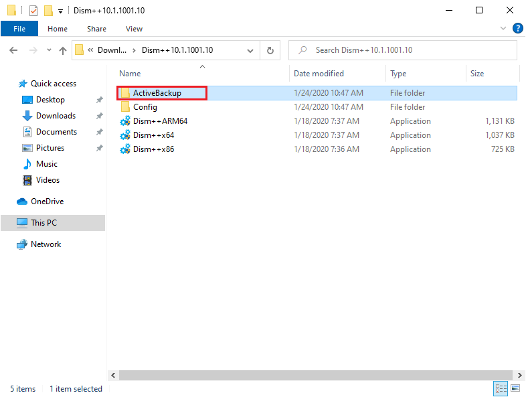Click Downl... in the breadcrumb path
Screen dimensions: 526x397
click(x=112, y=50)
